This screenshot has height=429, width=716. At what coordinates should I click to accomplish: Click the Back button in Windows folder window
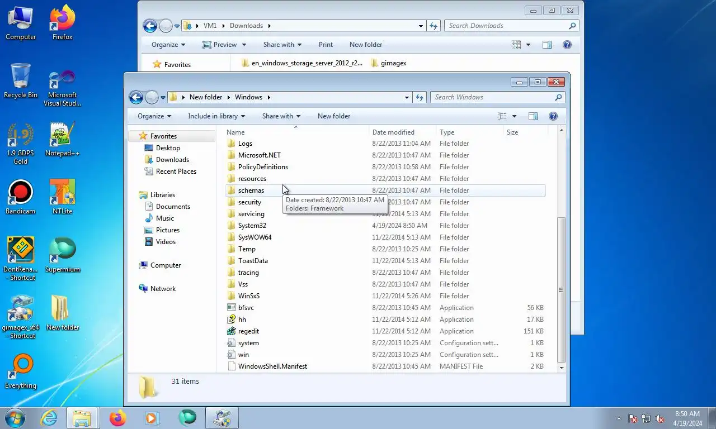(136, 97)
